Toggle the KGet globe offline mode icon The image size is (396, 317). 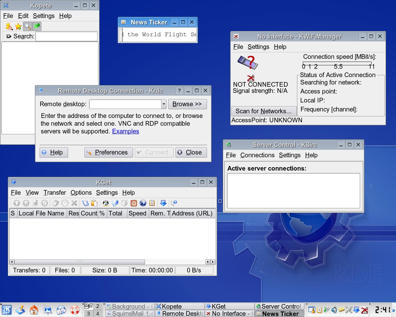(143, 203)
